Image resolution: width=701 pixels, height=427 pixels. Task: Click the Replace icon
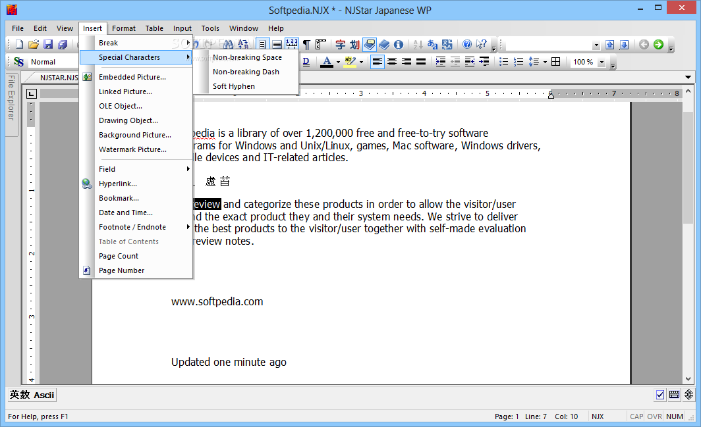coord(243,44)
